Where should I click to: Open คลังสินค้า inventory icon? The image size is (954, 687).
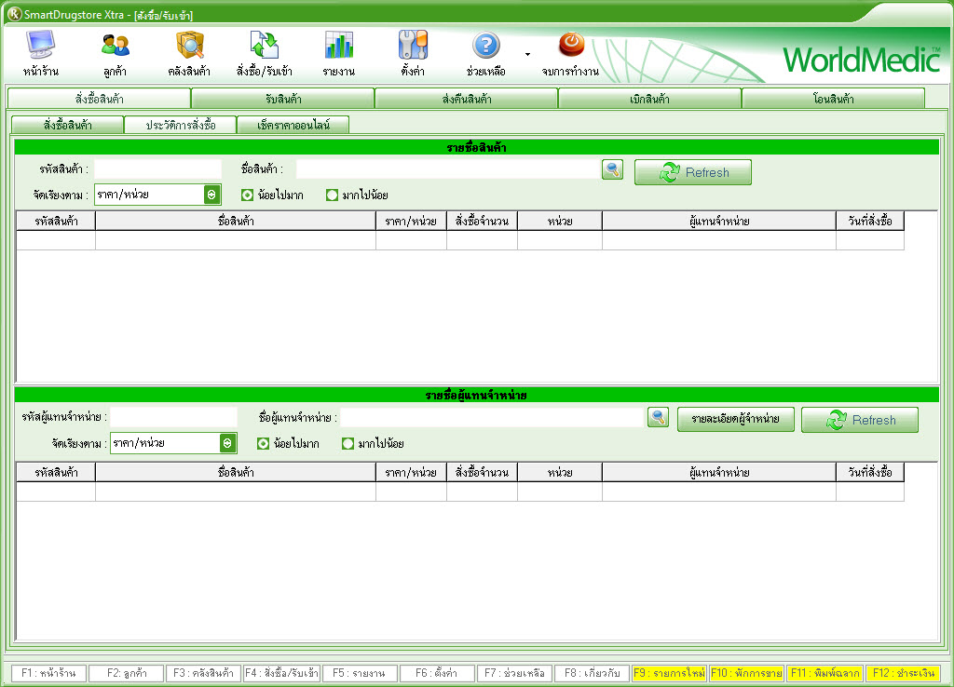189,47
